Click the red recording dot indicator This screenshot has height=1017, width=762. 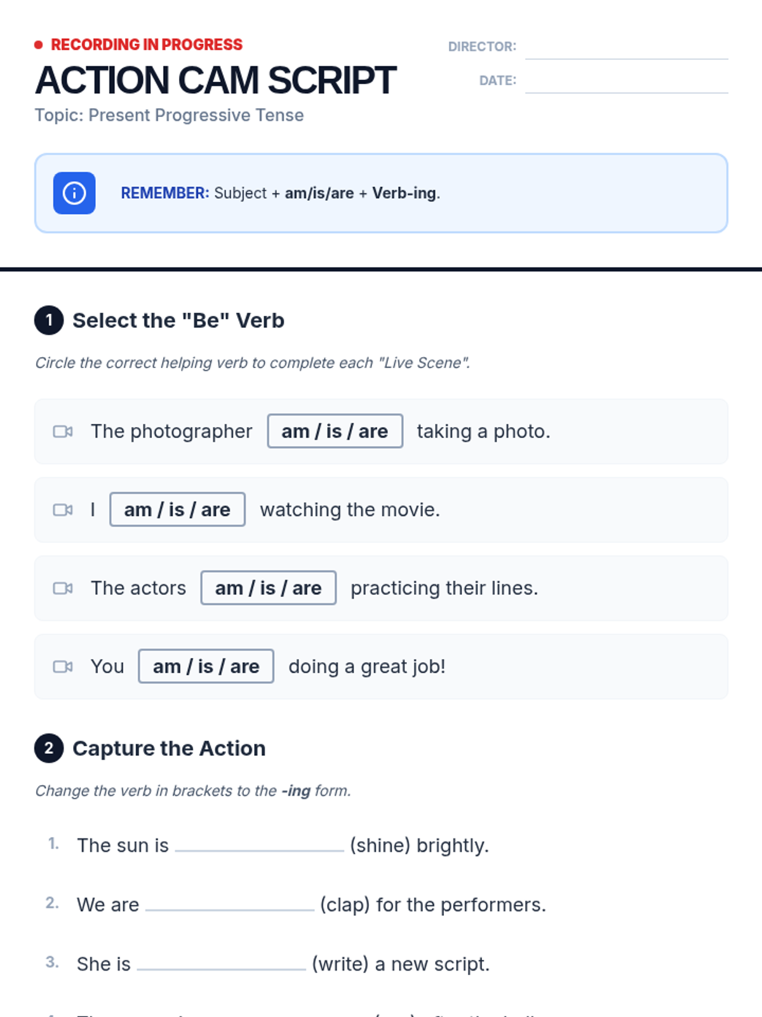[39, 44]
